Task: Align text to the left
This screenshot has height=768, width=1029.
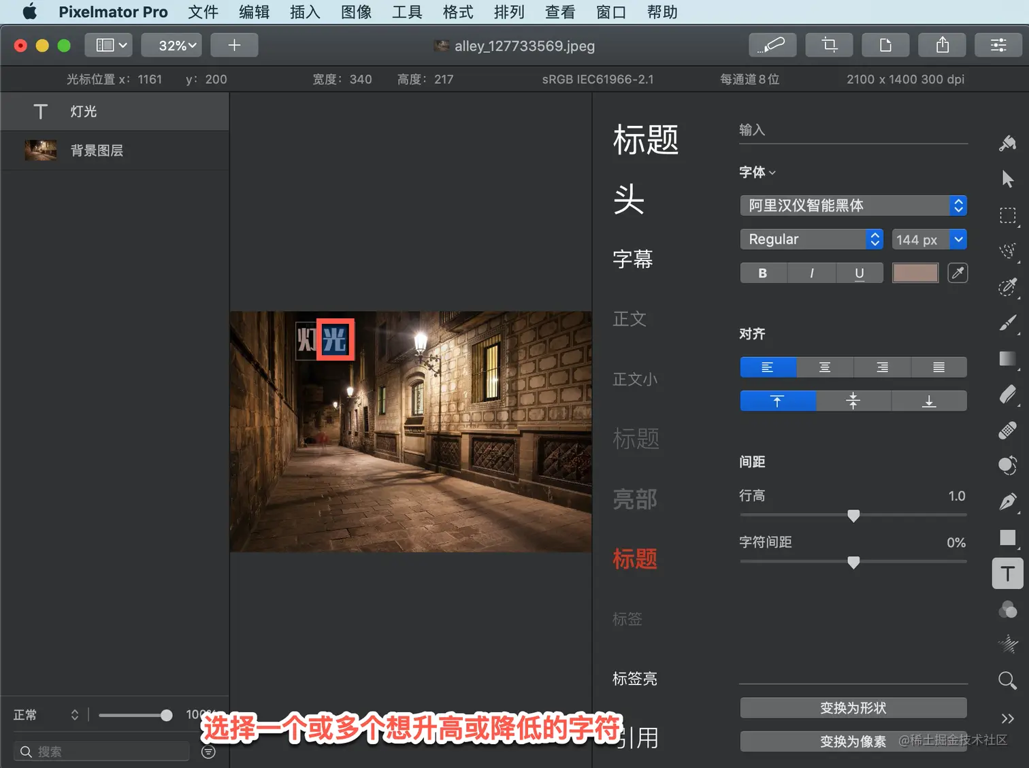Action: tap(768, 367)
